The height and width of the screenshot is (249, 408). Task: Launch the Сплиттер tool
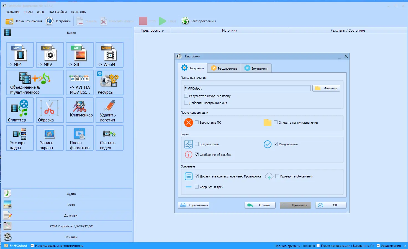tap(20, 110)
